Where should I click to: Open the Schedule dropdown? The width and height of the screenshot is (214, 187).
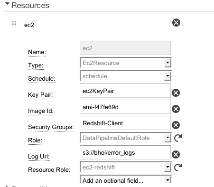point(126,76)
